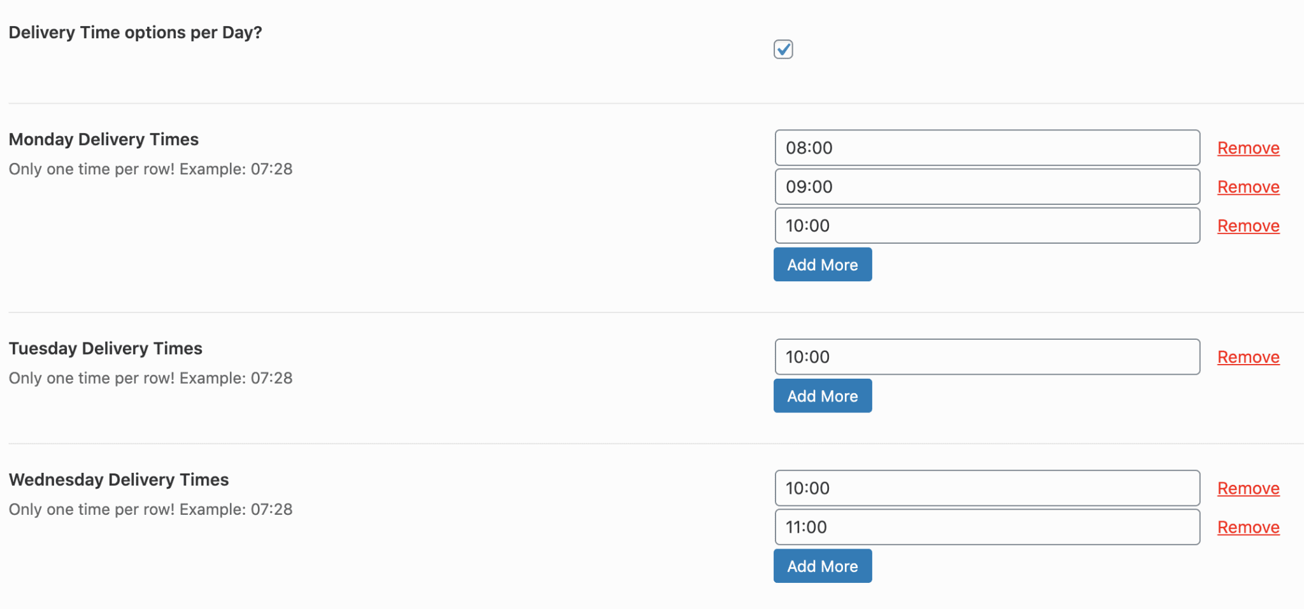
Task: Remove Tuesday's 10:00 delivery time
Action: coord(1248,357)
